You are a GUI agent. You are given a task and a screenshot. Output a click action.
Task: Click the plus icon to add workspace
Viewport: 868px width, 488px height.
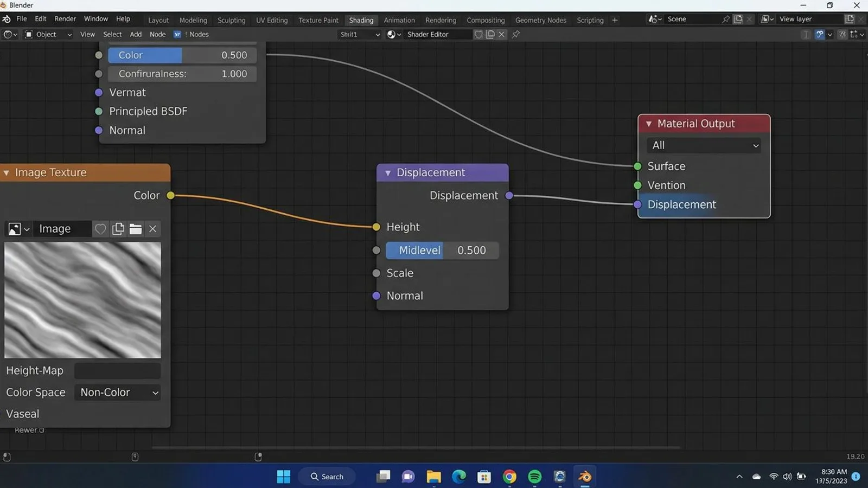(x=615, y=20)
